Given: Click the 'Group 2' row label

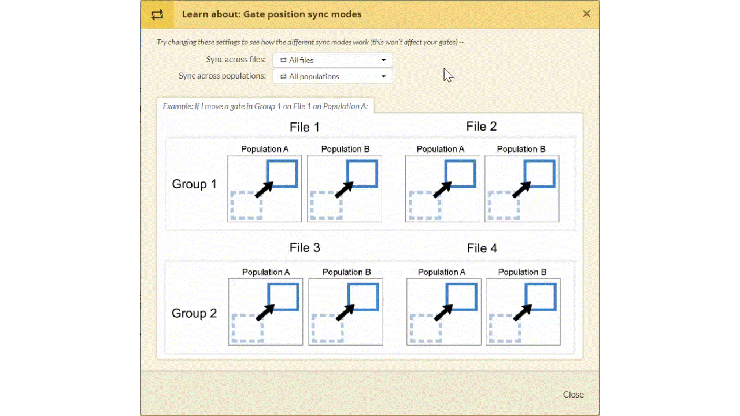Looking at the screenshot, I should click(194, 313).
